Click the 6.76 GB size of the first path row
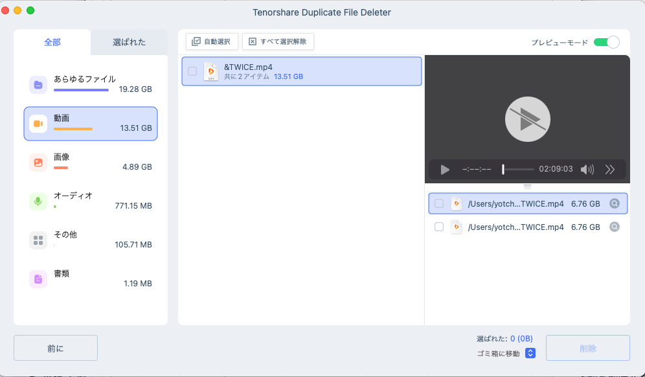The image size is (645, 377). click(x=585, y=204)
